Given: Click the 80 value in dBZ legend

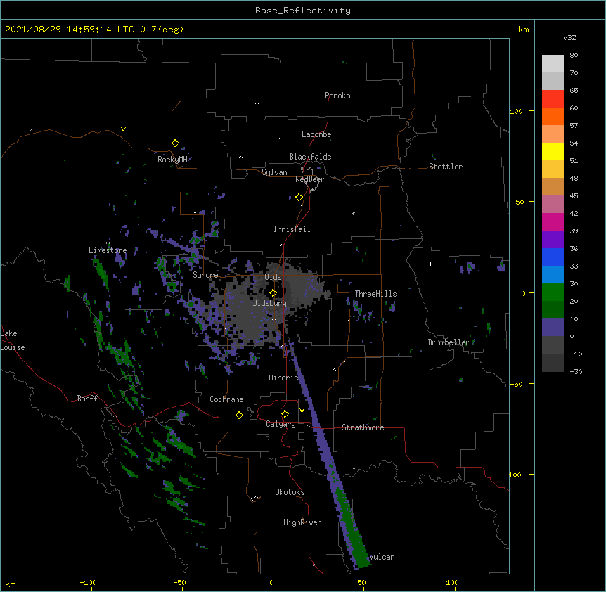Looking at the screenshot, I should click(x=574, y=56).
